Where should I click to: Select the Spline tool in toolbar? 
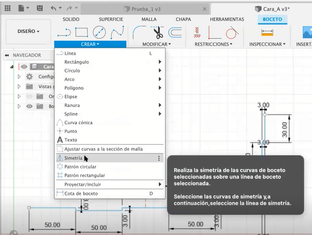117,32
